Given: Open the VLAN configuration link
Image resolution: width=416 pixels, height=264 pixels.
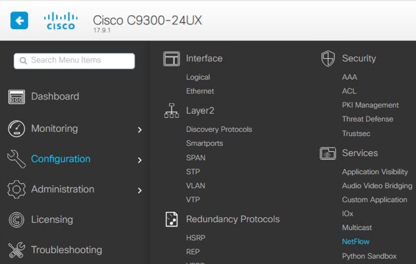Looking at the screenshot, I should pos(195,186).
